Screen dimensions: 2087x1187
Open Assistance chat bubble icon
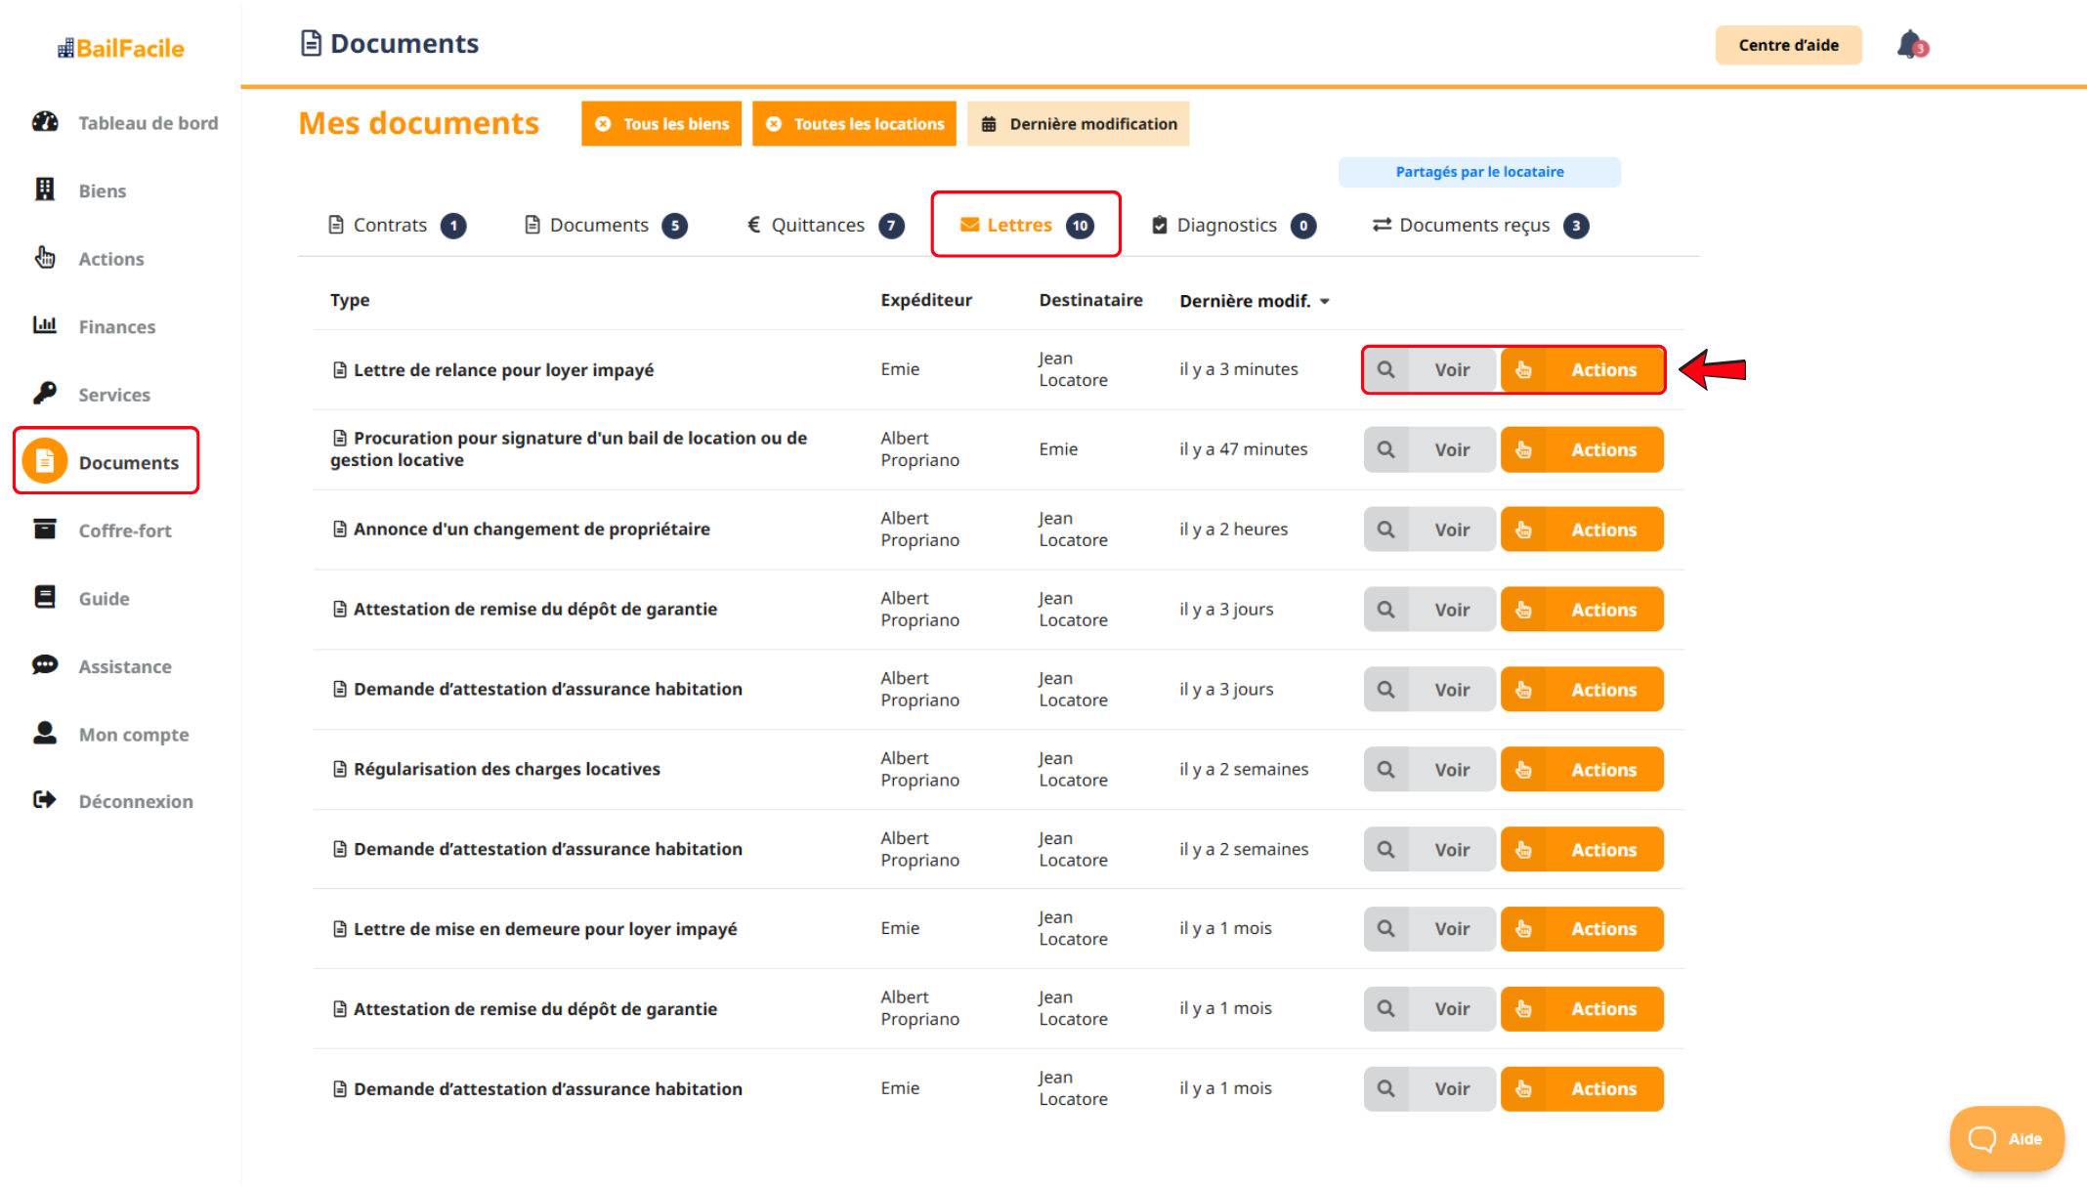pyautogui.click(x=45, y=665)
